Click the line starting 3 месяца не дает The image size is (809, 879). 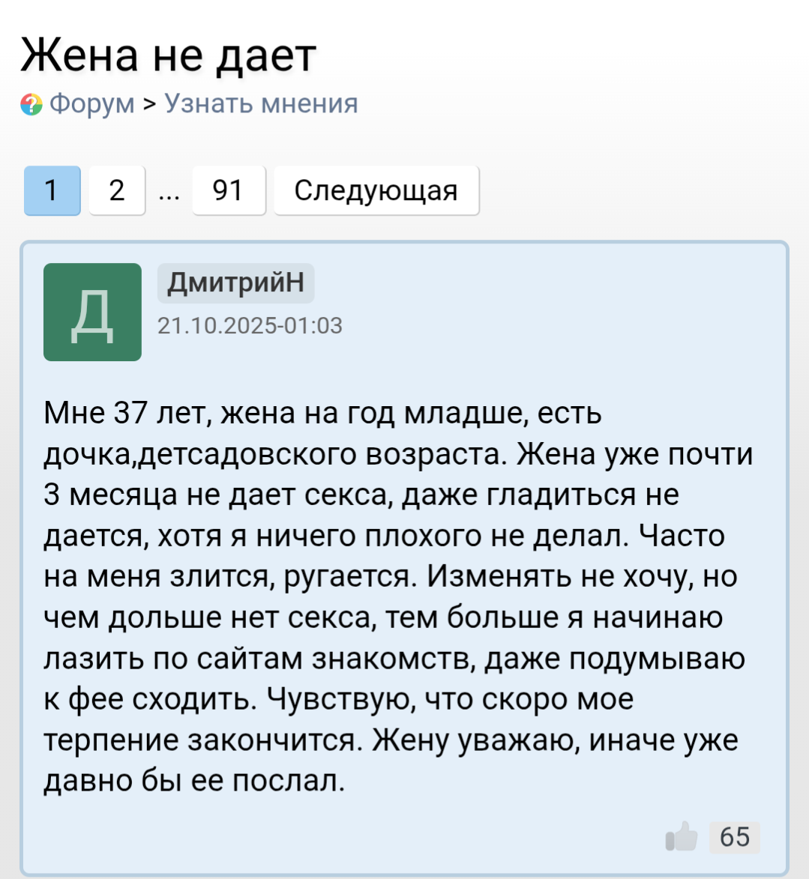[361, 495]
